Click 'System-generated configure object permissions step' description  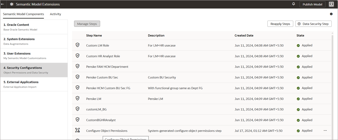click(185, 131)
